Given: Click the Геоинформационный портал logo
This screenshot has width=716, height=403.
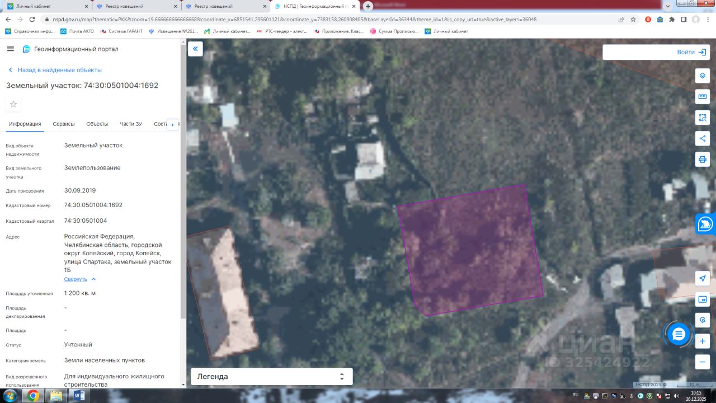Looking at the screenshot, I should [70, 49].
